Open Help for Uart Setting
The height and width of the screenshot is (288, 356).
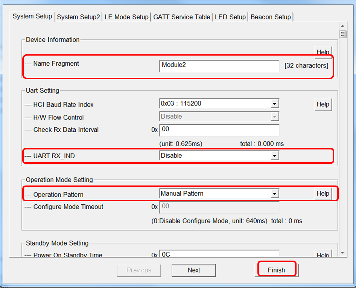pyautogui.click(x=323, y=104)
